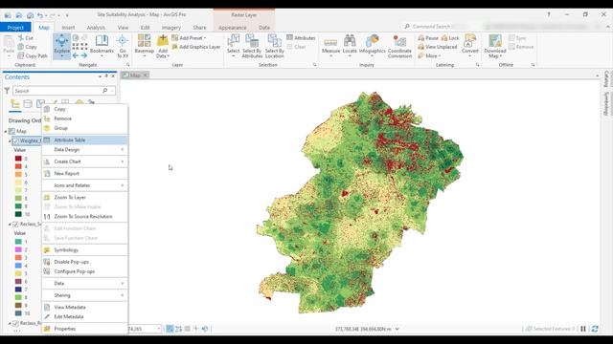Expand the Sharing submenu
The width and height of the screenshot is (613, 344).
click(x=84, y=295)
